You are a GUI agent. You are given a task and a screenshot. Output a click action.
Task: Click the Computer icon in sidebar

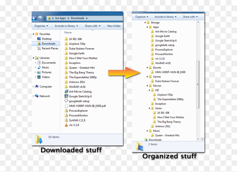click(37, 87)
